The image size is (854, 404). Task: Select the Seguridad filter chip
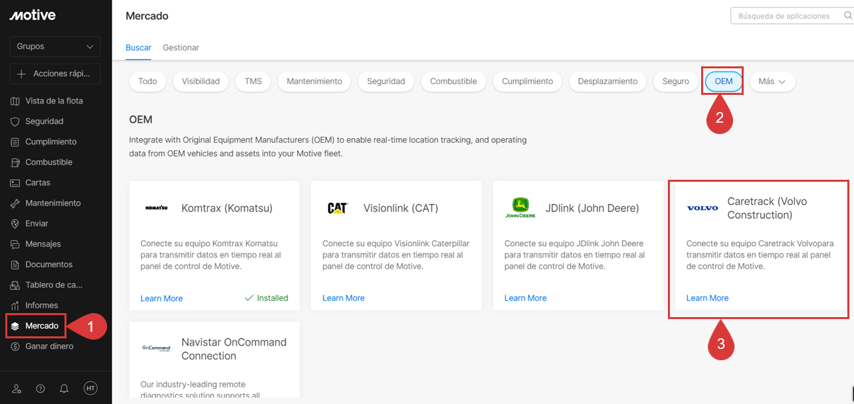click(386, 82)
